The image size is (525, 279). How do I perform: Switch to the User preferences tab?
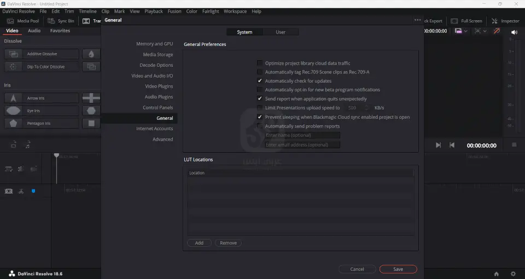coord(281,32)
